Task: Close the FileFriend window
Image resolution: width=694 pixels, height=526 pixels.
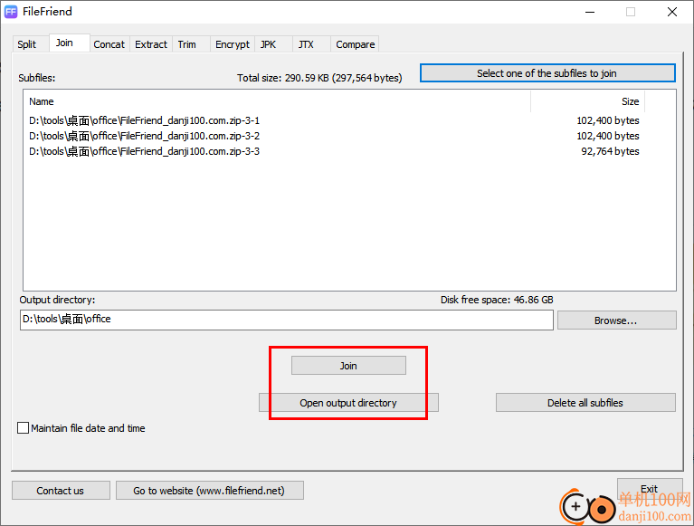Action: click(x=672, y=12)
